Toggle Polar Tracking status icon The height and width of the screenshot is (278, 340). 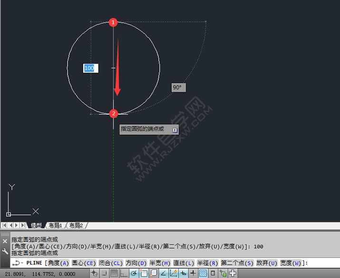[134, 273]
